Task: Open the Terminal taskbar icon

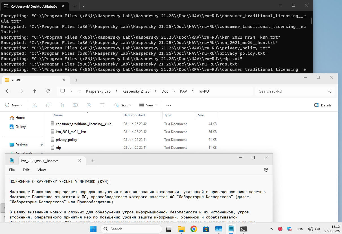Action: coord(244,229)
